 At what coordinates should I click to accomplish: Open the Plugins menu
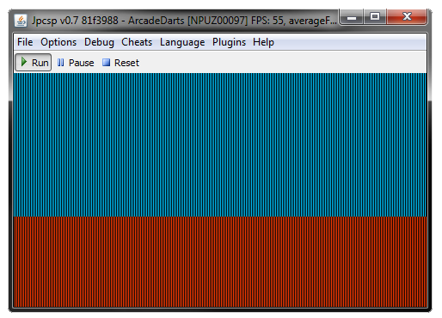[229, 42]
